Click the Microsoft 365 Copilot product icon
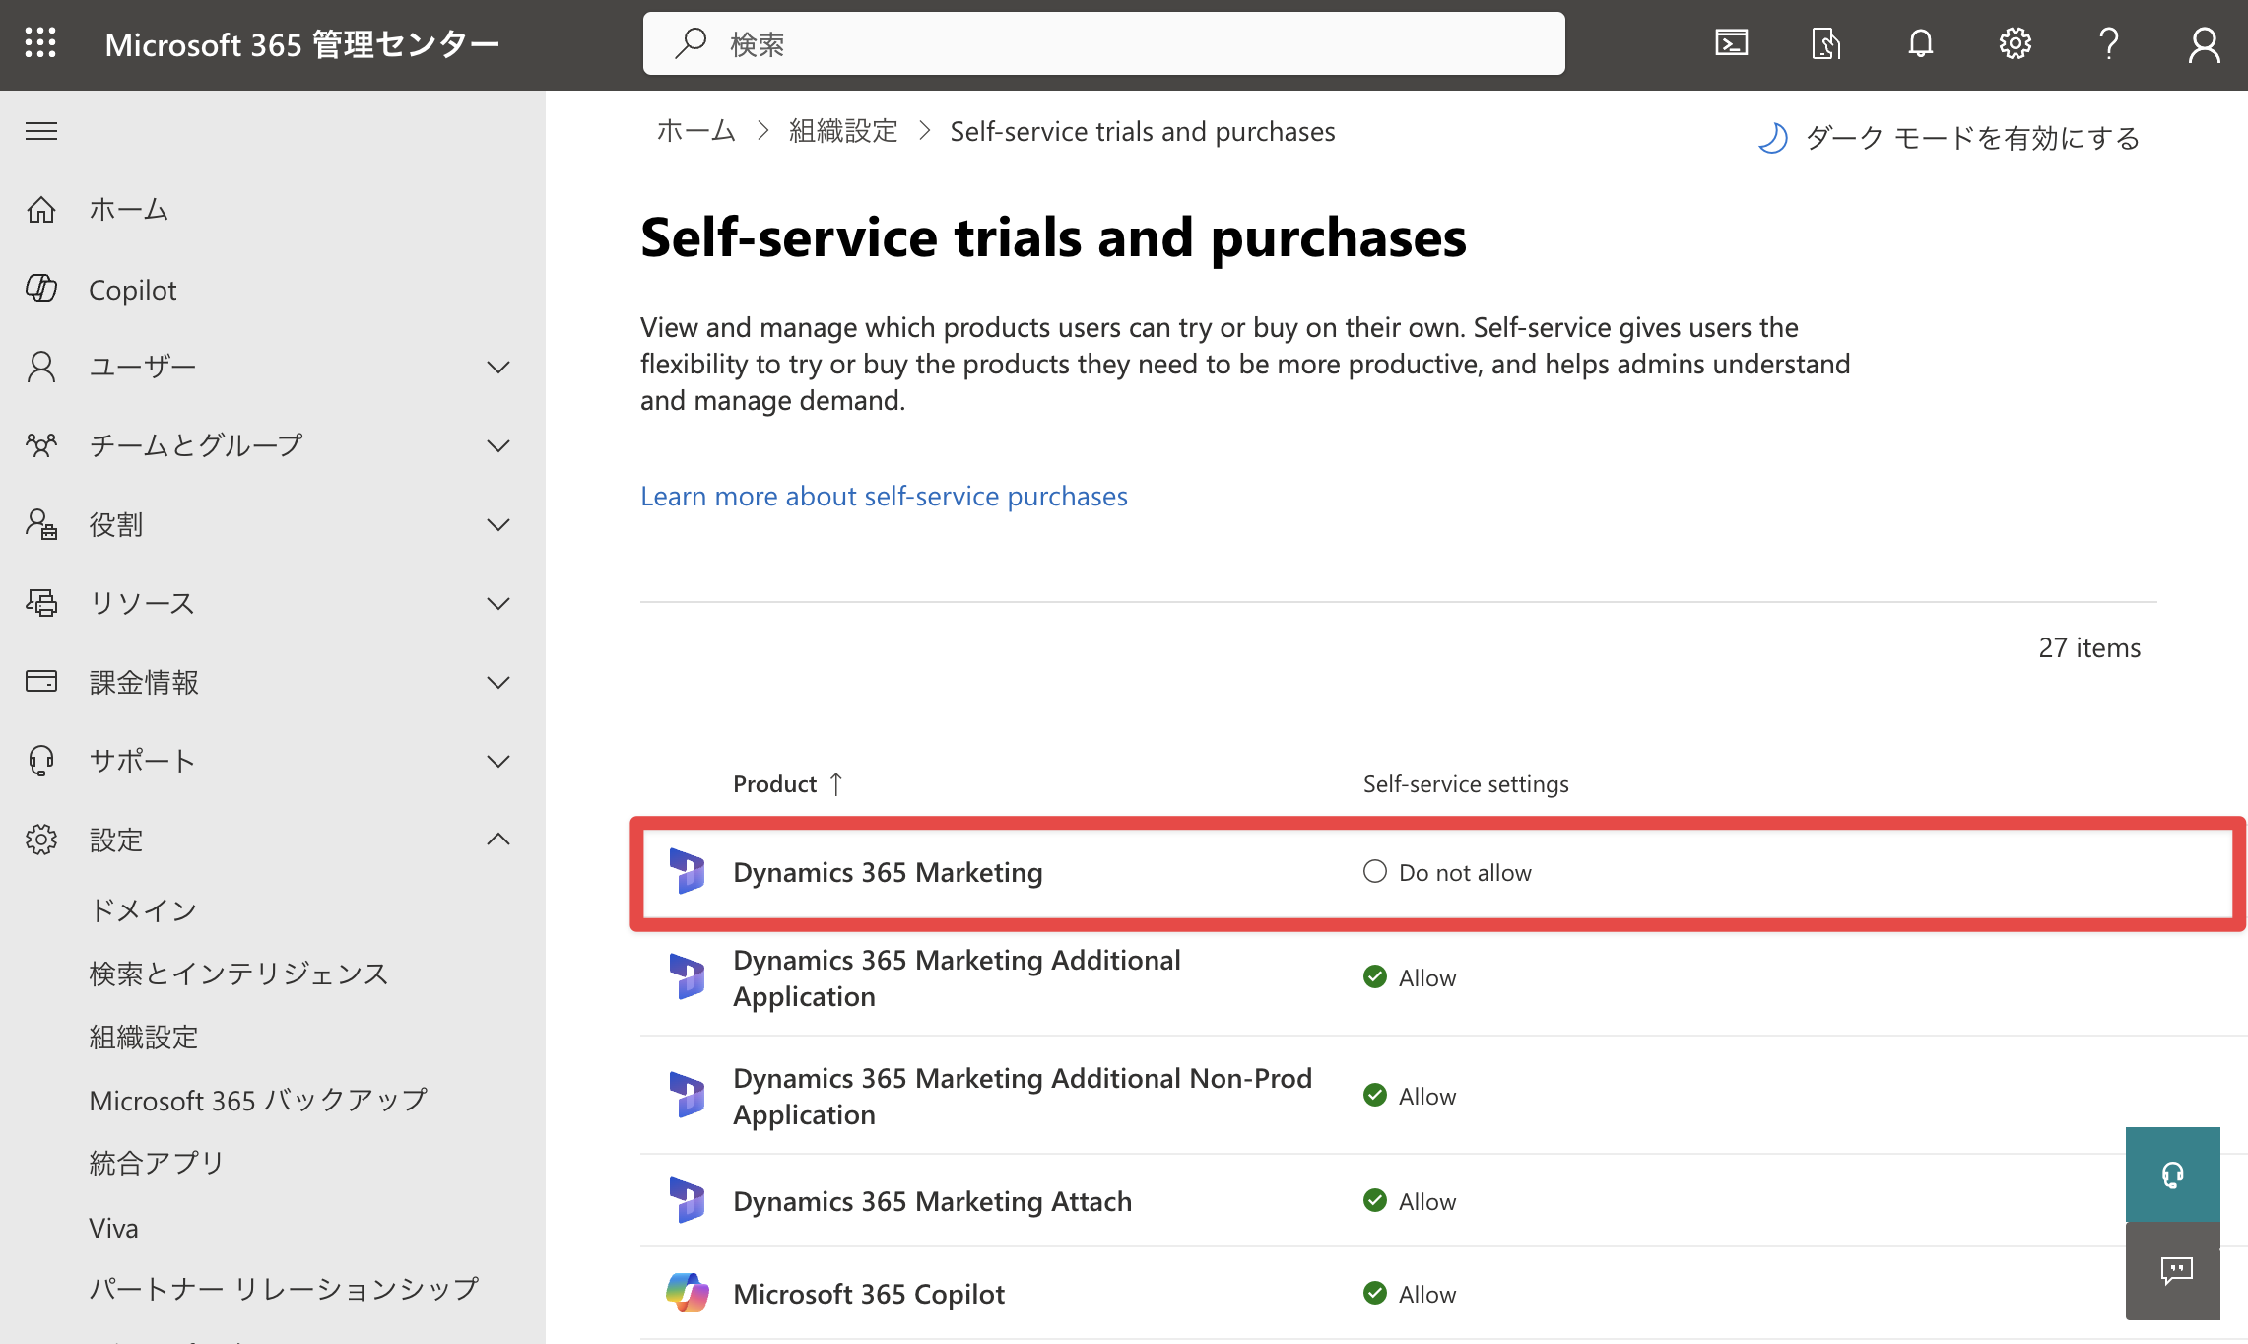 687,1293
